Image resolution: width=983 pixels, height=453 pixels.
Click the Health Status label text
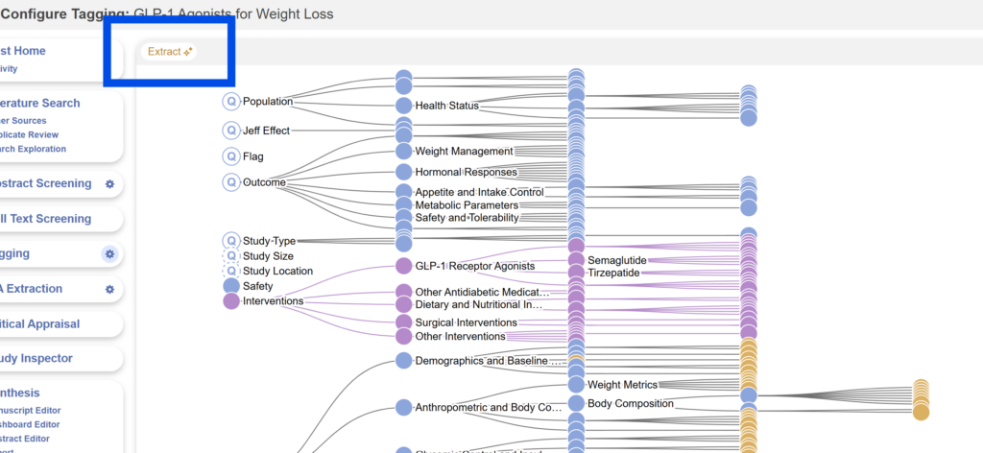[446, 106]
